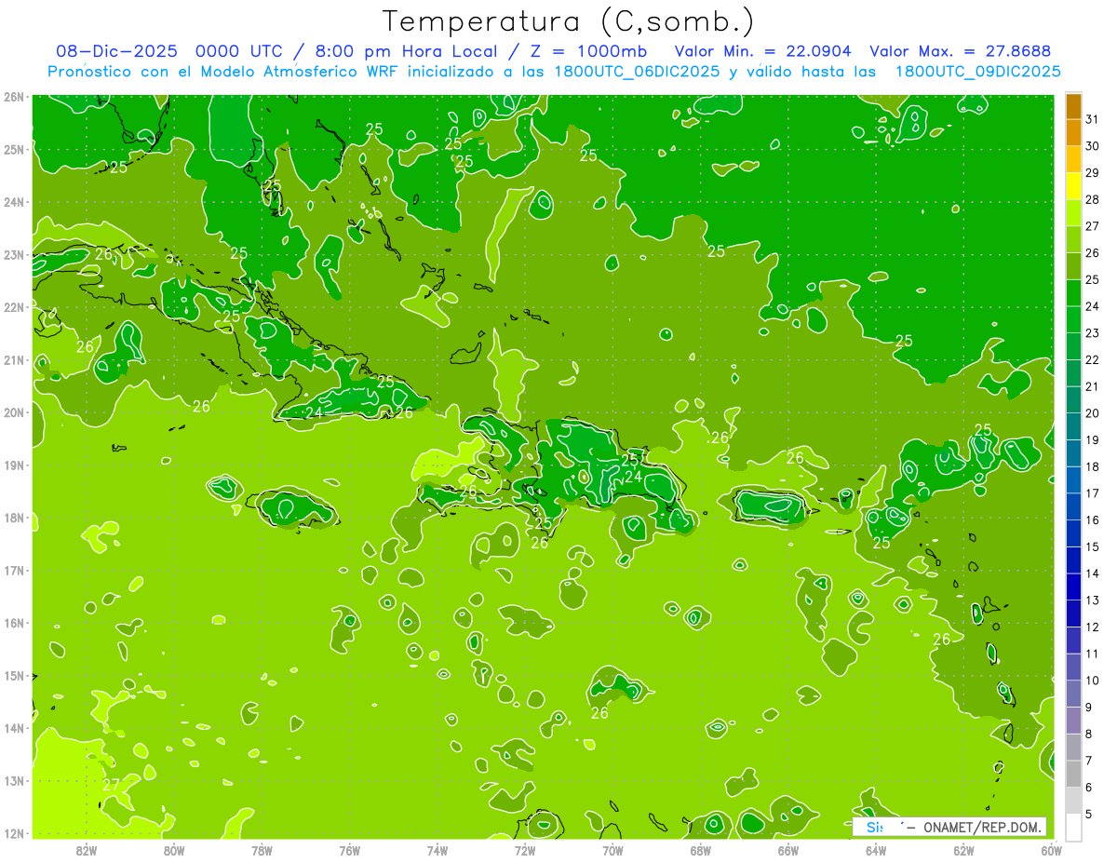Click the '1800UTC_09DIC2025' valid-until time
Image resolution: width=1117 pixels, height=863 pixels.
point(977,72)
